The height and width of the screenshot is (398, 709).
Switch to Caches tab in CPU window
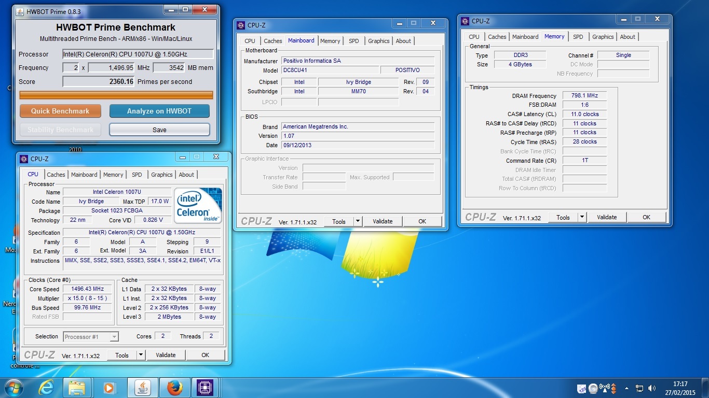tap(56, 175)
